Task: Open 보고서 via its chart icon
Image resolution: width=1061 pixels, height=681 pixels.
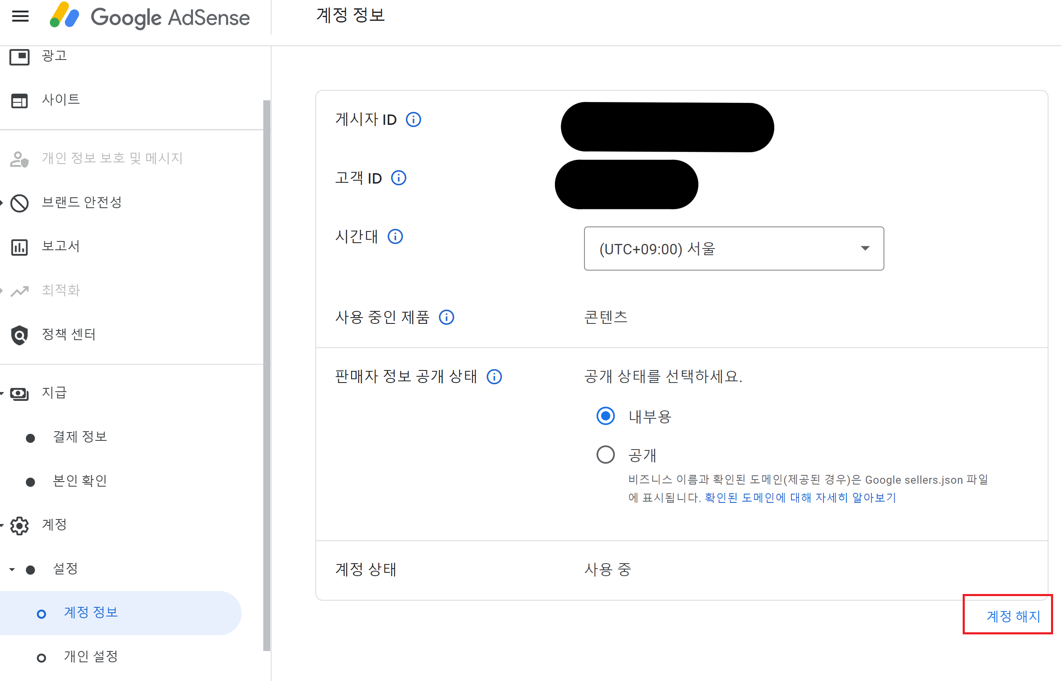Action: (x=20, y=247)
